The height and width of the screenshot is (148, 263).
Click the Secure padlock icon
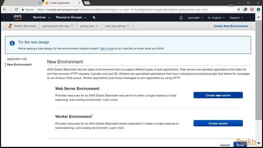(x=23, y=9)
